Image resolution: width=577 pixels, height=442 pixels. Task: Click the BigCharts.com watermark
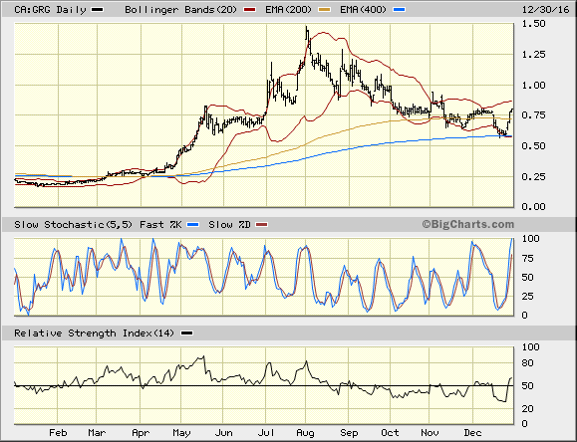(468, 224)
